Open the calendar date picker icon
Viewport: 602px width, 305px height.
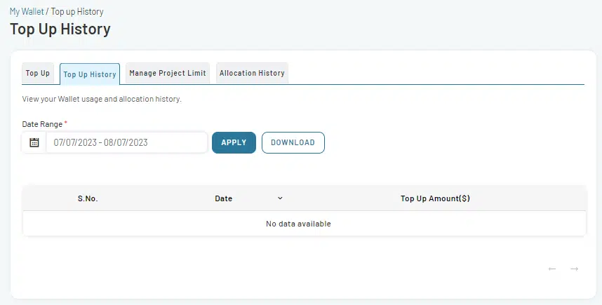pos(34,142)
